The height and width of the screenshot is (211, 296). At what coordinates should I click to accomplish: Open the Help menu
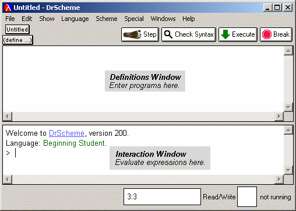tap(189, 19)
